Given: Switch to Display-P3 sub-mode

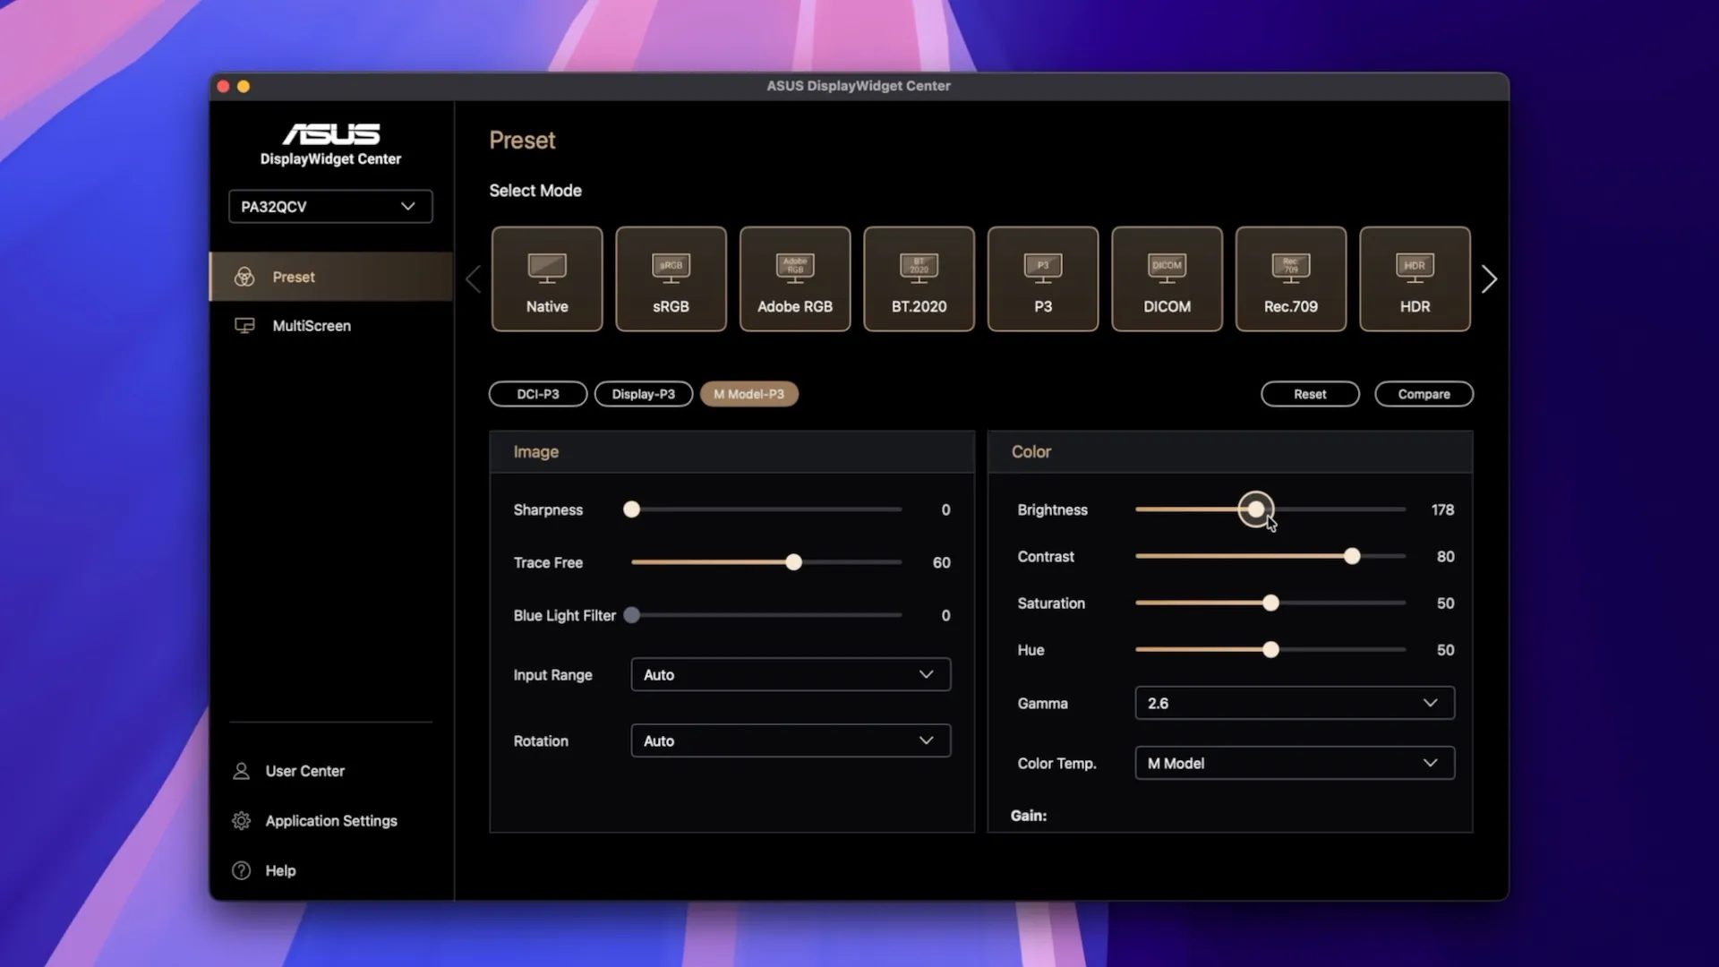Looking at the screenshot, I should (643, 394).
